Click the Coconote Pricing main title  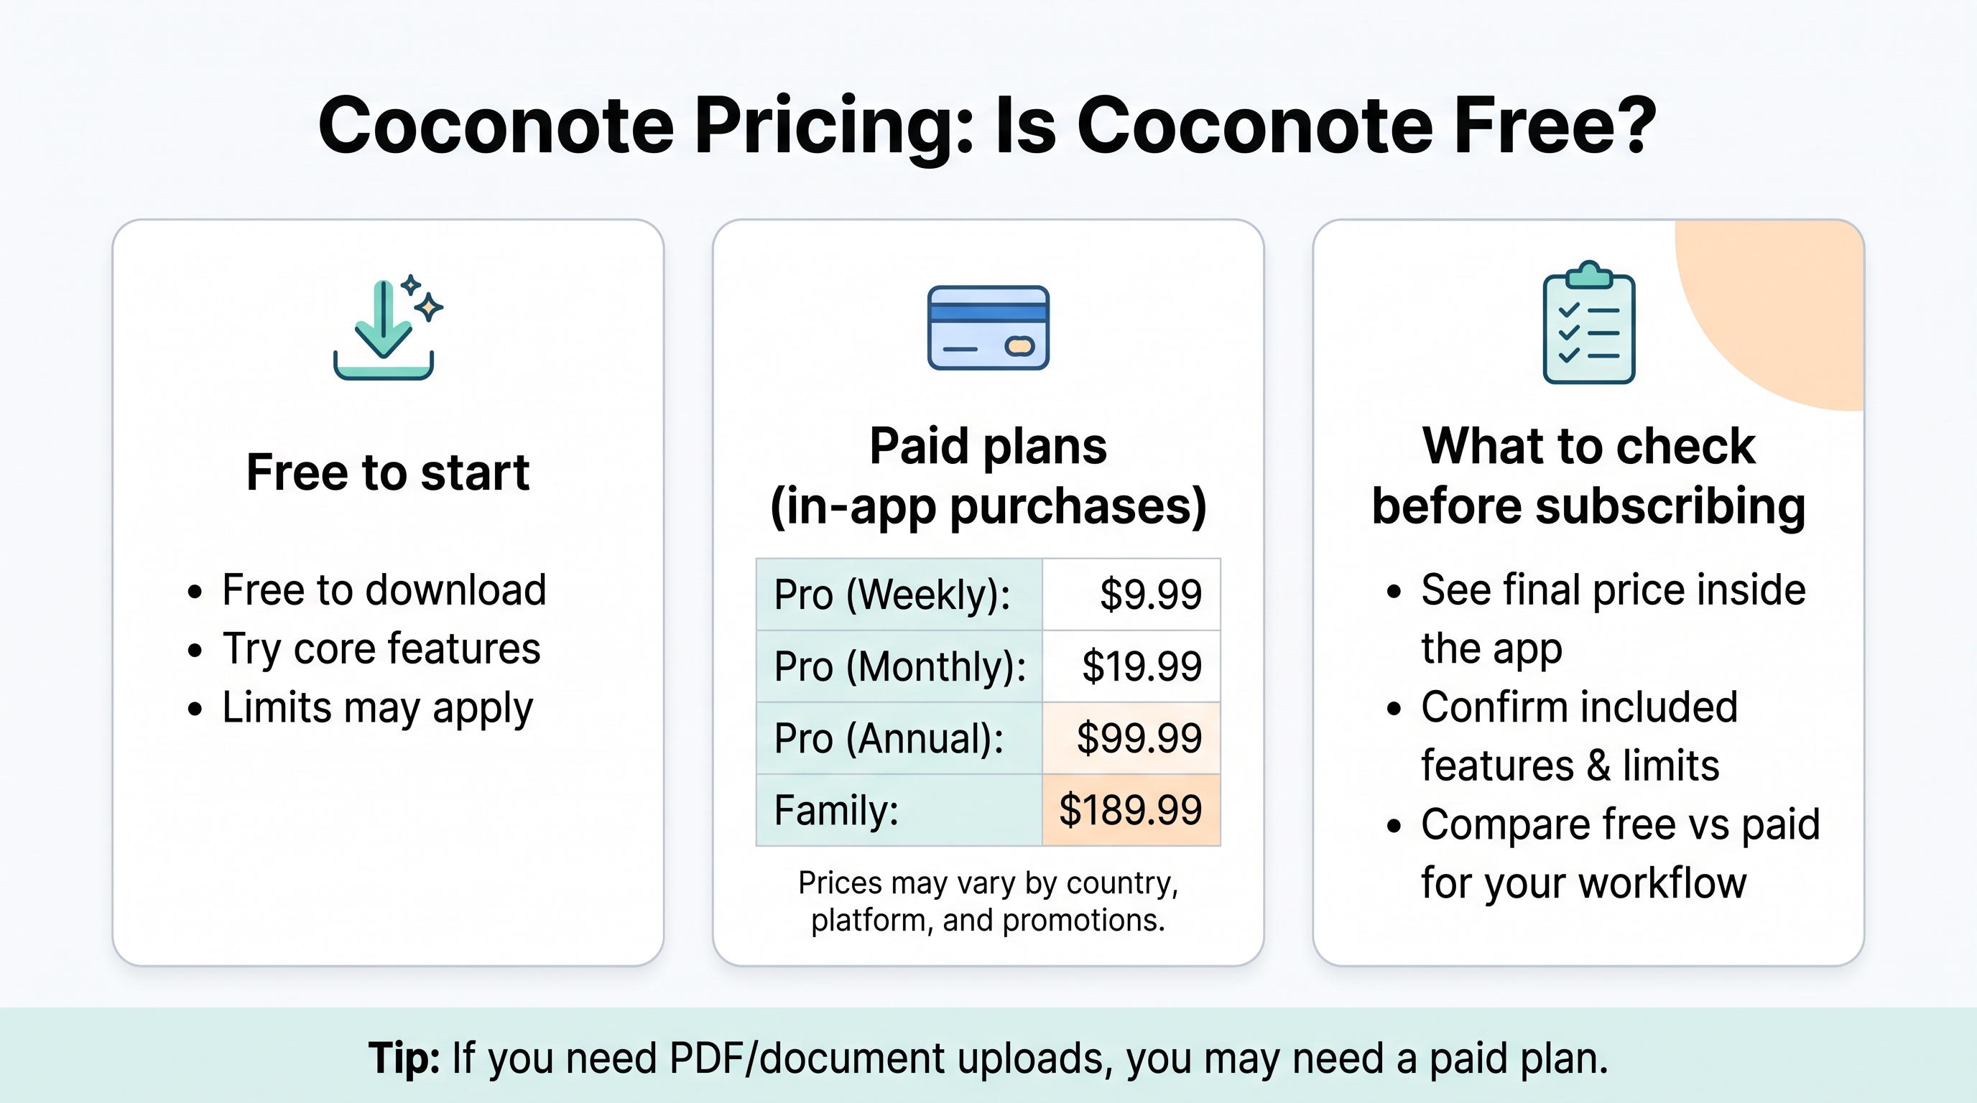988,125
